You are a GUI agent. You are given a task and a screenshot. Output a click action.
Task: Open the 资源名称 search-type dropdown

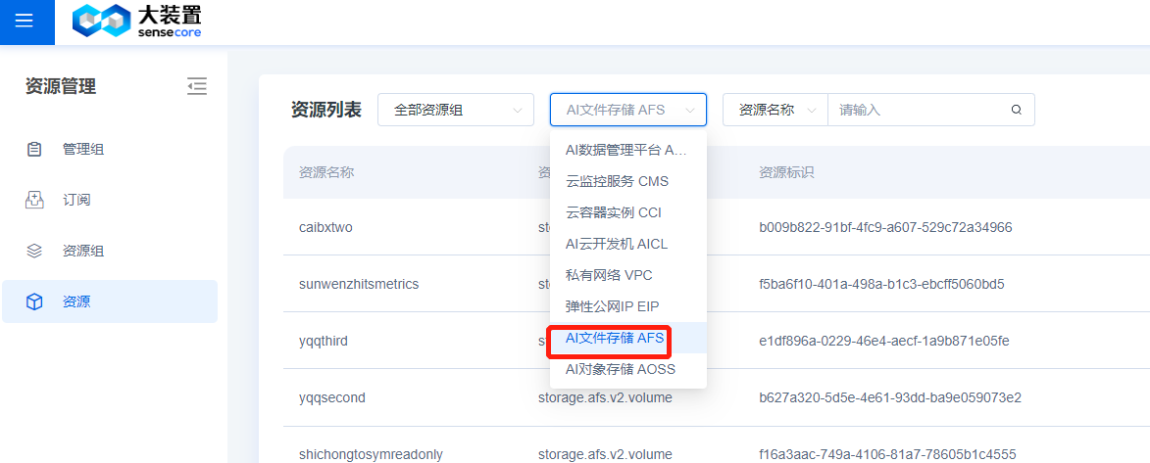(x=775, y=110)
